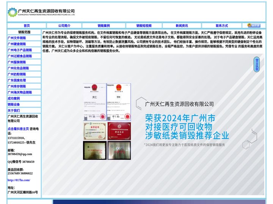Open the http://017hs.com/ link
Viewport: 273px width, 204px height.
(19, 180)
